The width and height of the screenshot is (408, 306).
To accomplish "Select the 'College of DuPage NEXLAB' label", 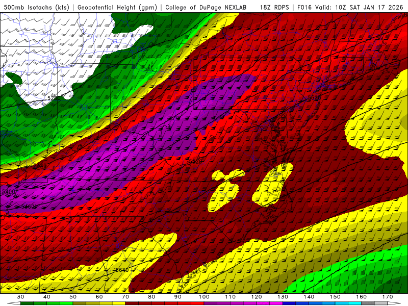I will click(206, 7).
